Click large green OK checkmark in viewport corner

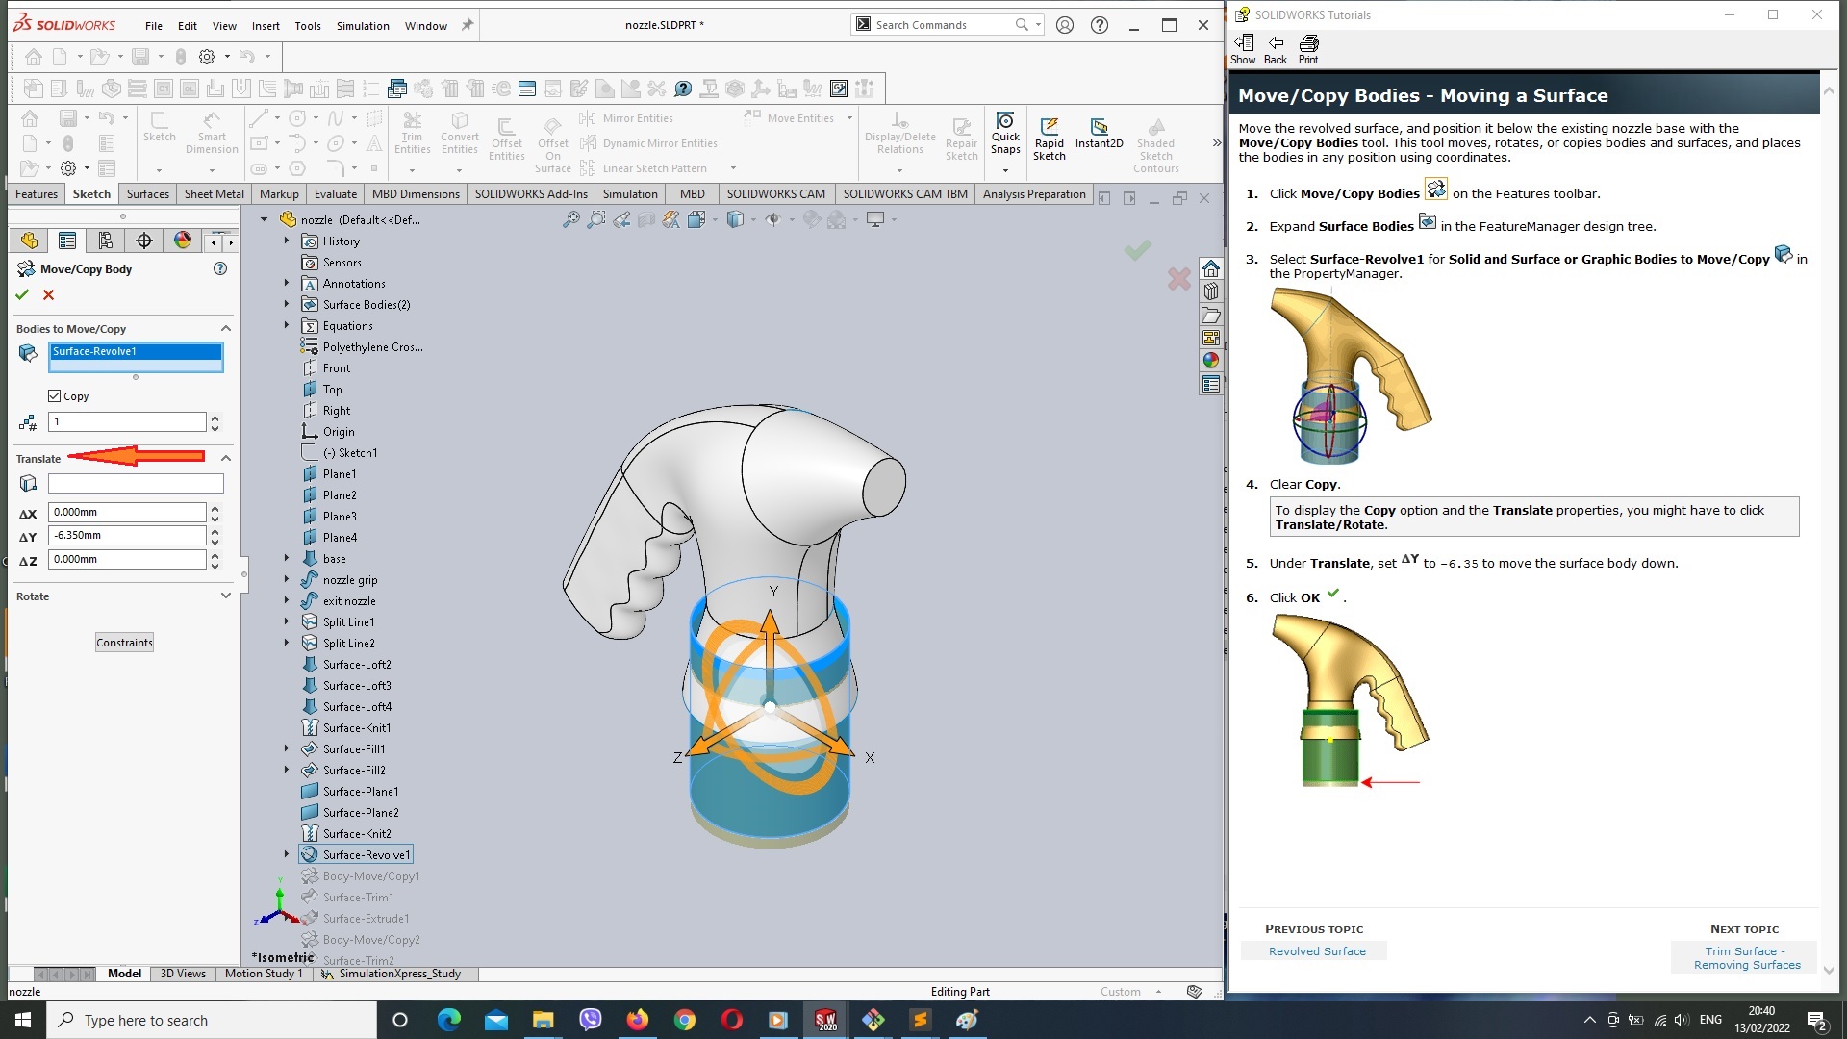[x=1138, y=250]
